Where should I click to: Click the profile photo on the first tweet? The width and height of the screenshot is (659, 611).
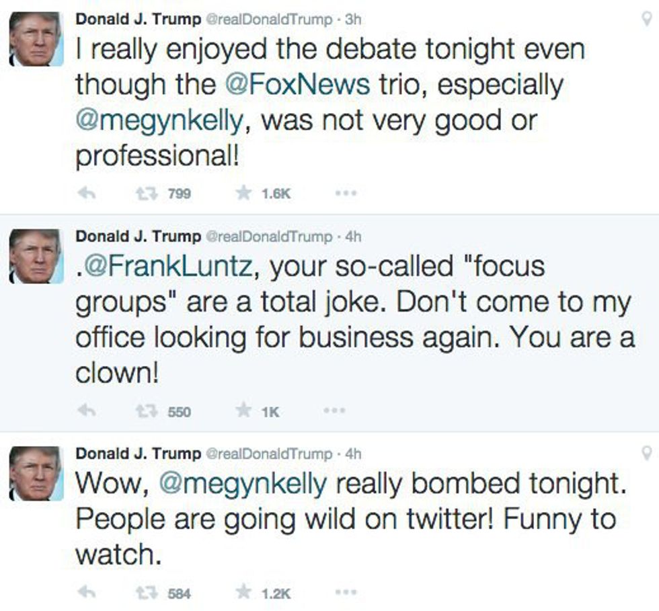click(x=36, y=38)
